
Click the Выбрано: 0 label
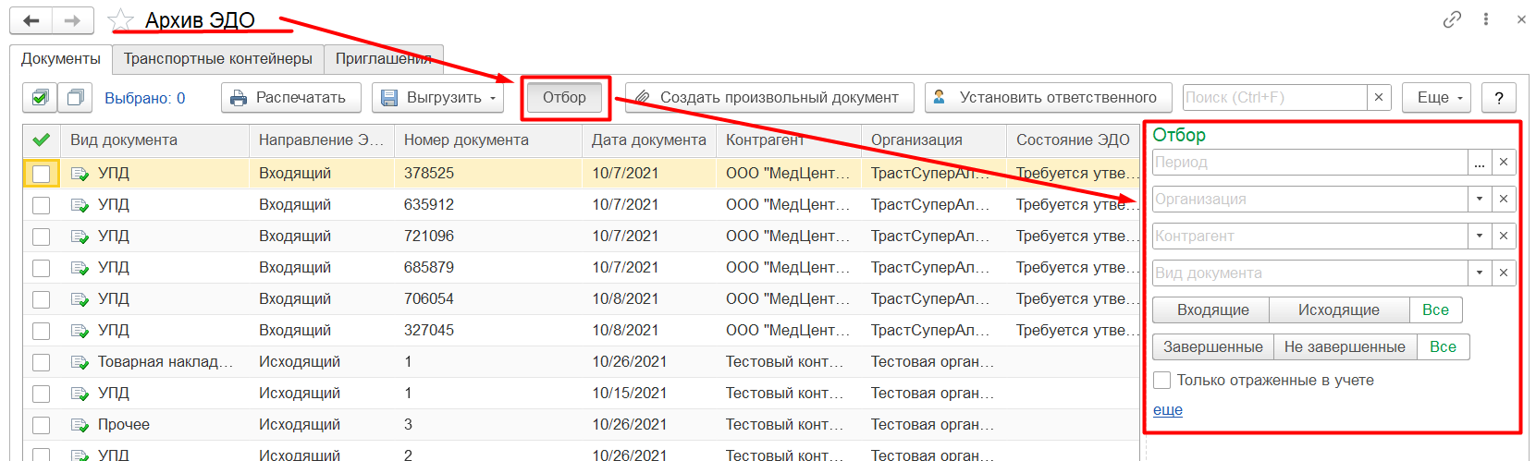click(x=145, y=98)
